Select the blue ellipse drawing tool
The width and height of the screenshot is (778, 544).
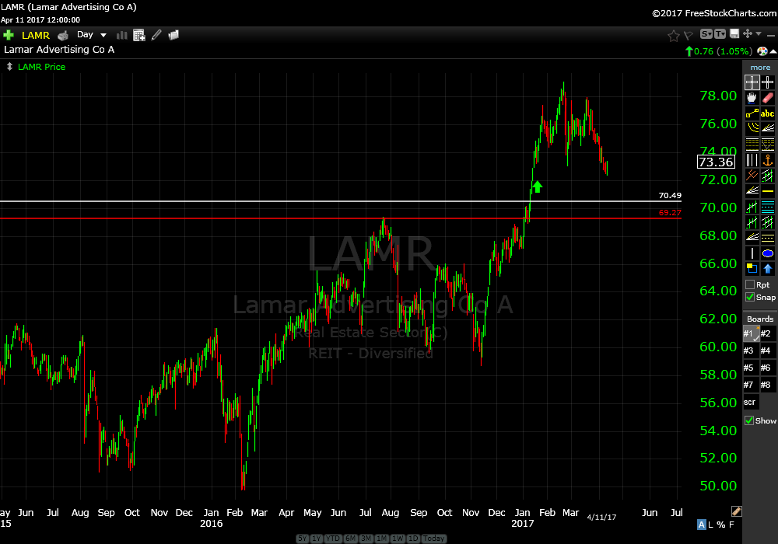768,253
